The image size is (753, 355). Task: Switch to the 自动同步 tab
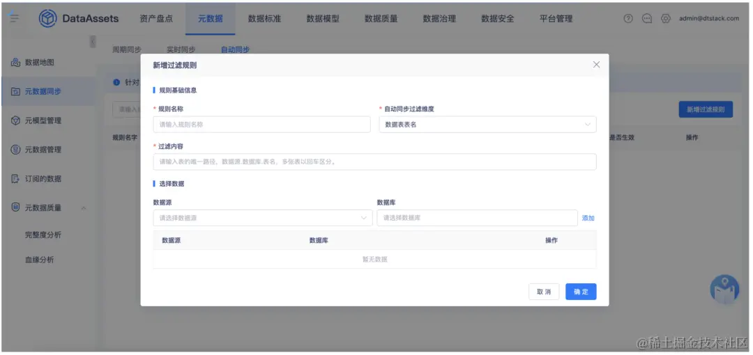tap(235, 49)
